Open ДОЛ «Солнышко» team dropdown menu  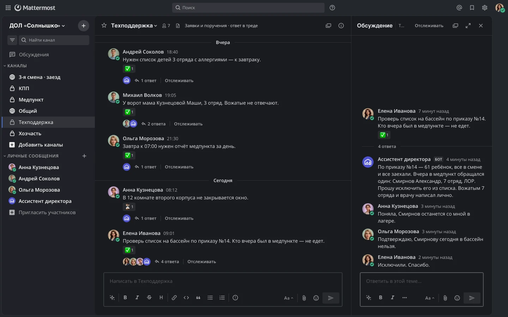(x=37, y=26)
